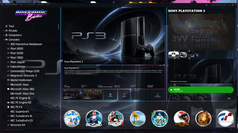Select the third PS3 media thumbnail
Image resolution: width=238 pixels, height=133 pixels.
click(x=193, y=54)
